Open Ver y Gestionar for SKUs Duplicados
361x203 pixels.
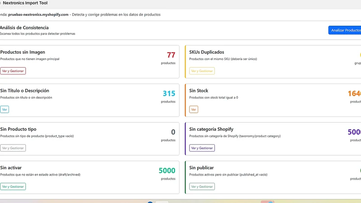click(202, 71)
